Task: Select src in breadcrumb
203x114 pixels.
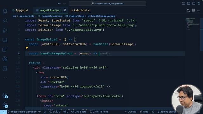Action: tap(14, 16)
